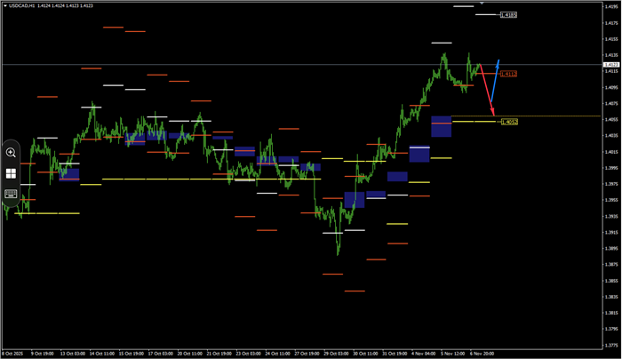This screenshot has height=359, width=622.
Task: Click the 1.4035 value on price scale
Action: coord(611,136)
